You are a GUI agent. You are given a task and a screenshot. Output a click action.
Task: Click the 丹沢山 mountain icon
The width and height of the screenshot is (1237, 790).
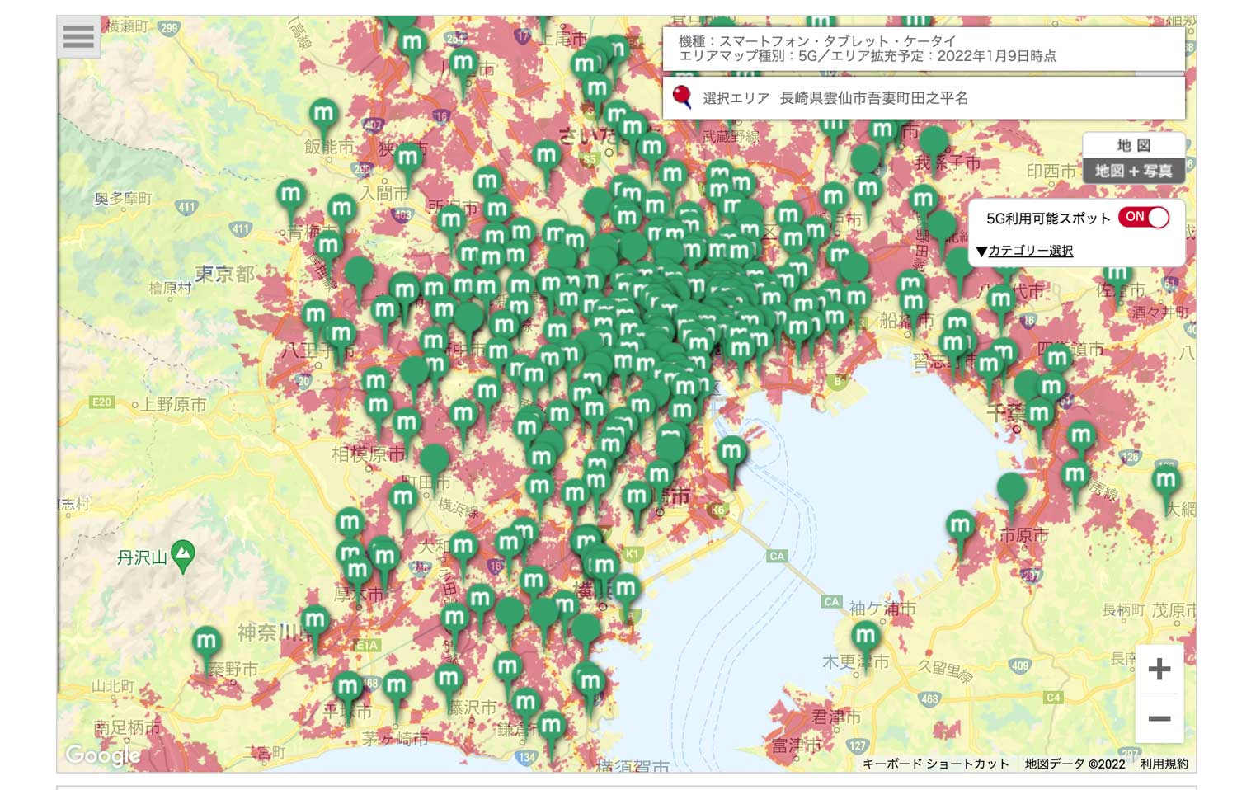(183, 554)
